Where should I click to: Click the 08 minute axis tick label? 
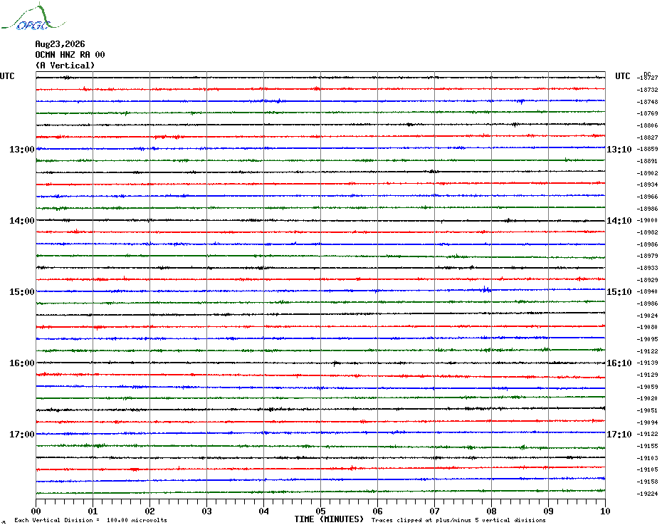(x=491, y=511)
